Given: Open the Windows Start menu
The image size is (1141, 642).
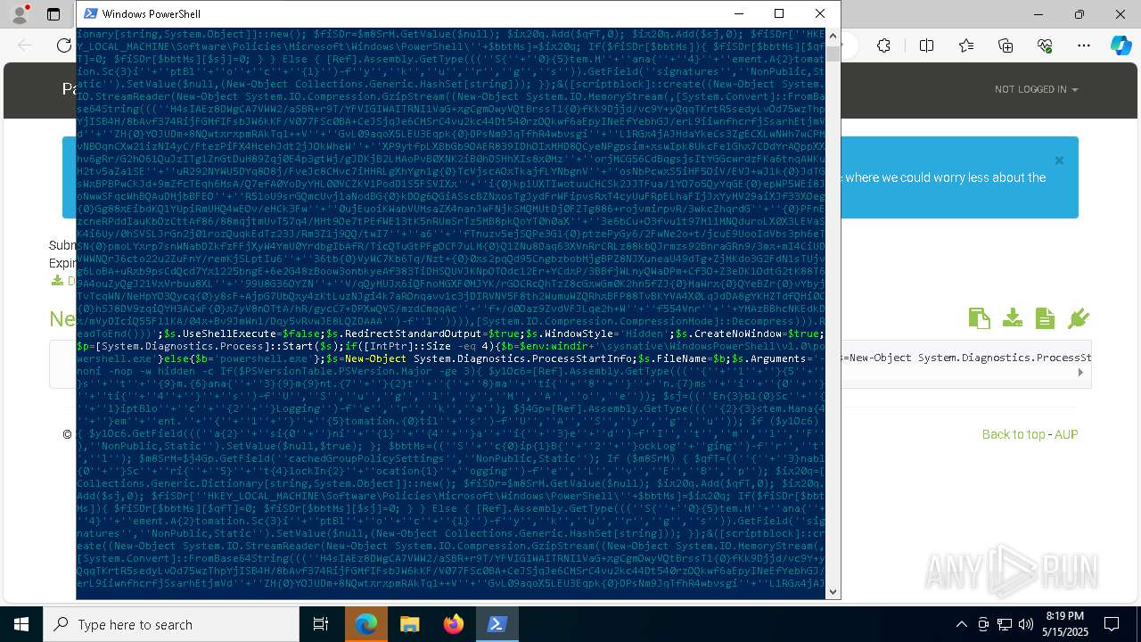Looking at the screenshot, I should click(21, 624).
